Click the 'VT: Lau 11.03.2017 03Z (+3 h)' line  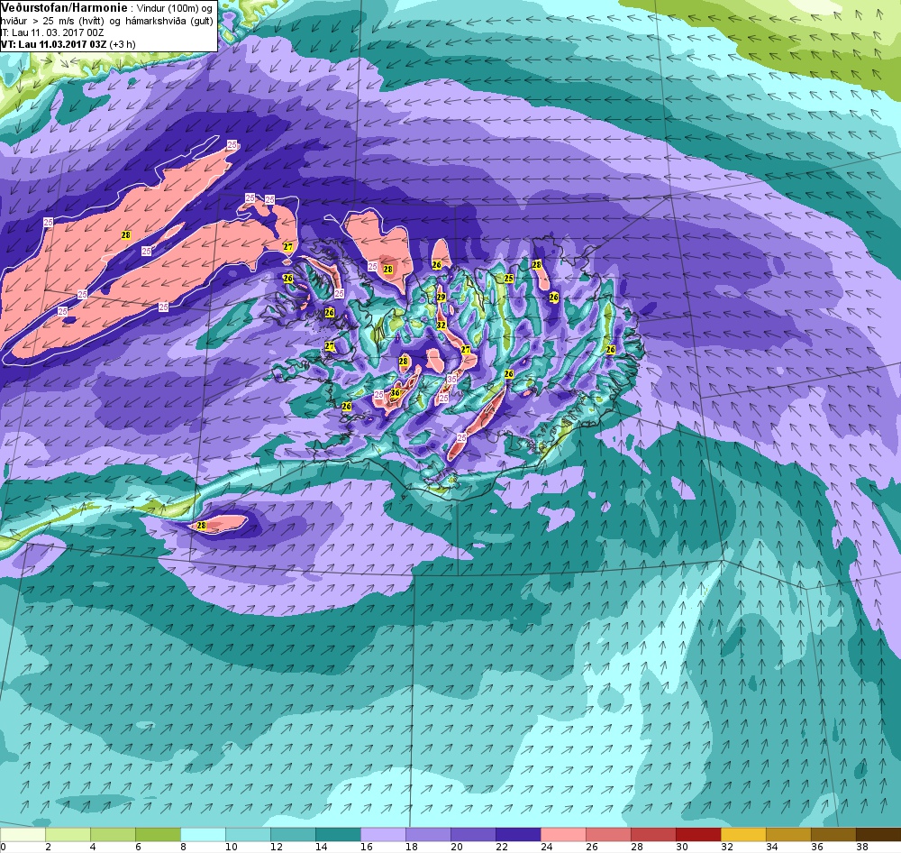[68, 43]
